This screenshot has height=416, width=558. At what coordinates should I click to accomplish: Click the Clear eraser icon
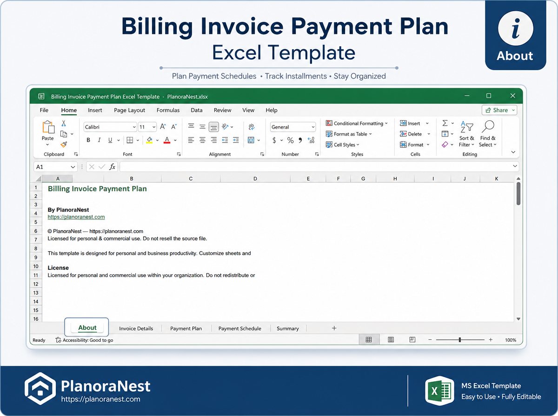(x=445, y=144)
